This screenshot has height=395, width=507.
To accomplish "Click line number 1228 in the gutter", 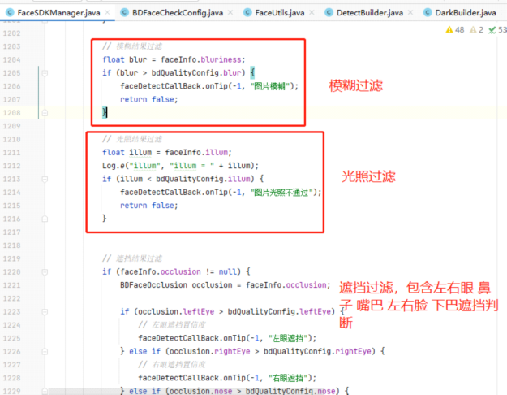I will pyautogui.click(x=12, y=378).
